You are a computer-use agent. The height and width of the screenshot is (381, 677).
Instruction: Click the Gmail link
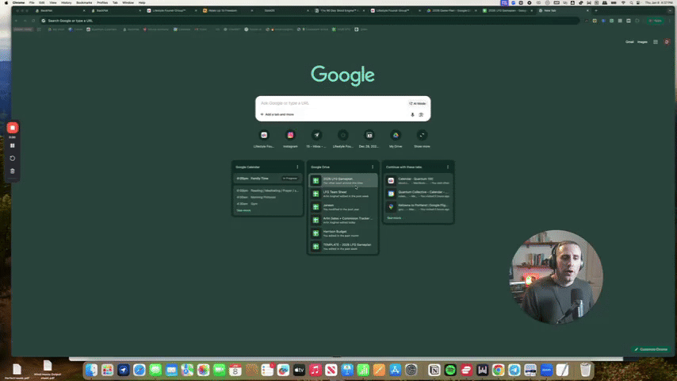click(x=629, y=42)
